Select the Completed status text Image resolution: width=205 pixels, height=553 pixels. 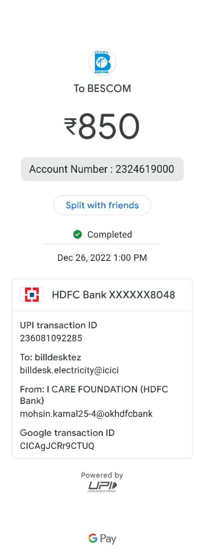tap(109, 235)
